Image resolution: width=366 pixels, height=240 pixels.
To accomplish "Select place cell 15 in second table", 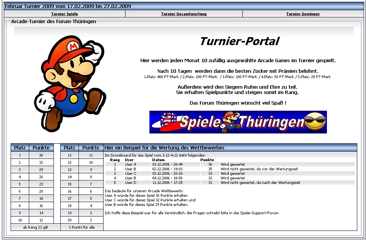I will [69, 184].
